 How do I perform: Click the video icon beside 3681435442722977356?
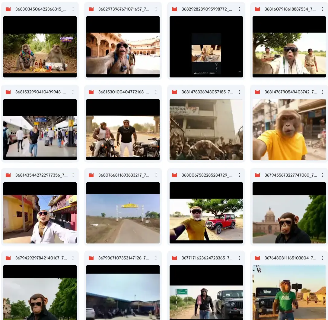tap(8, 175)
